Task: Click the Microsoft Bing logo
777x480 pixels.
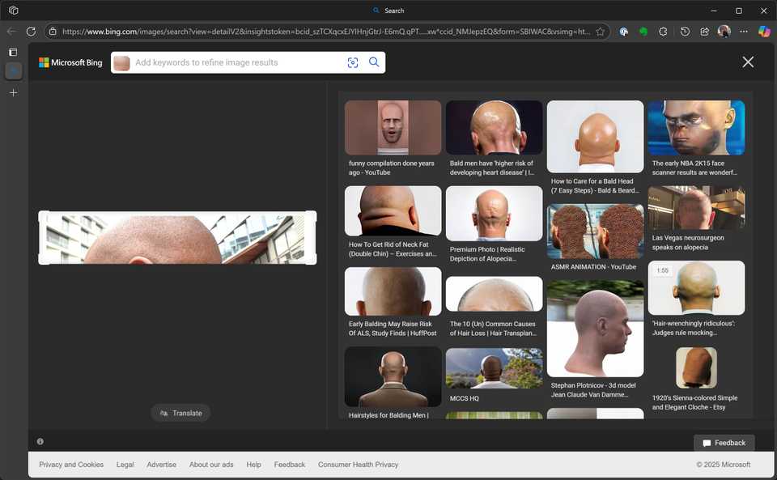Action: (70, 62)
